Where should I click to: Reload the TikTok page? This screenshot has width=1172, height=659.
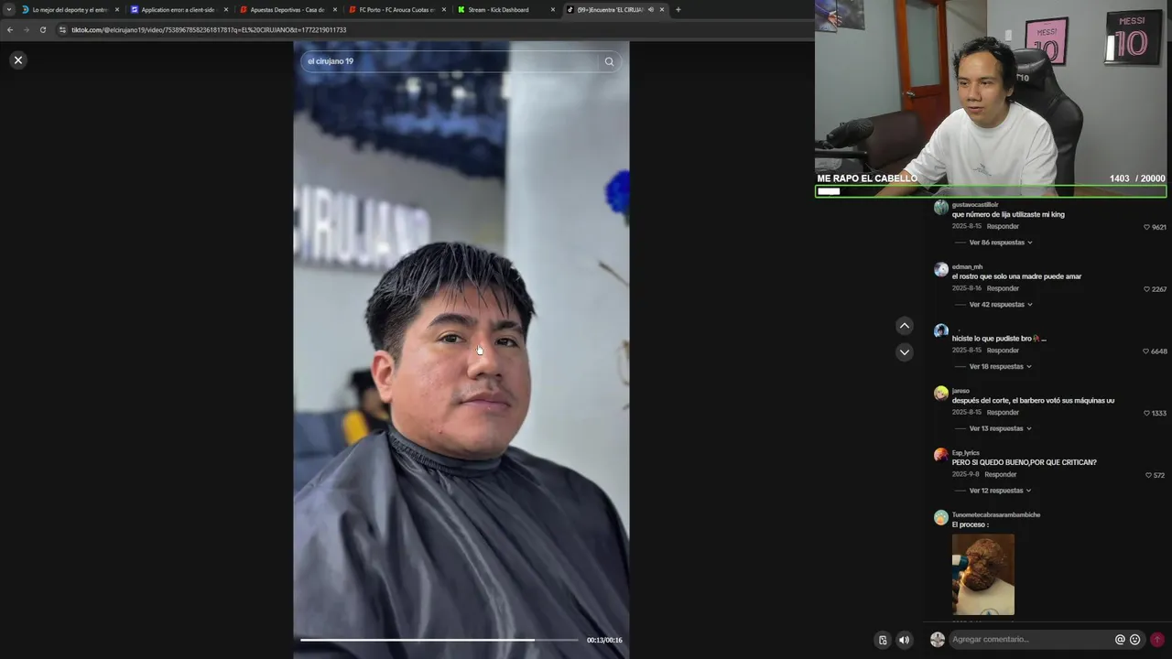tap(43, 30)
